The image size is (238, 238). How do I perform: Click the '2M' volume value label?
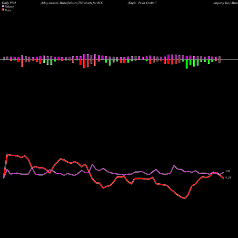[228, 171]
